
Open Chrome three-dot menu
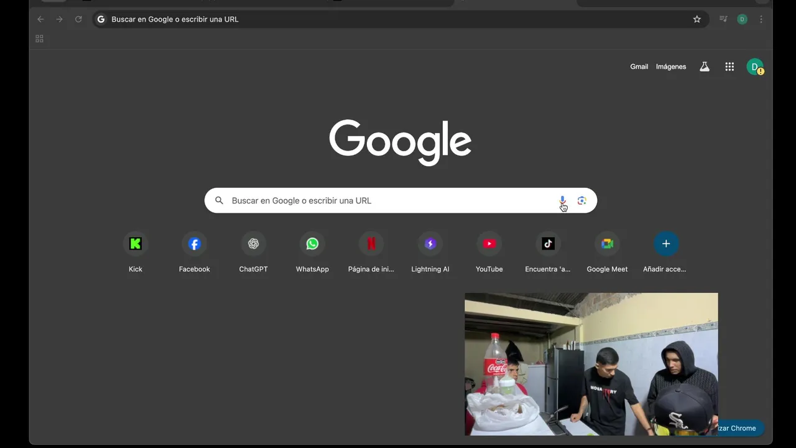(x=761, y=19)
